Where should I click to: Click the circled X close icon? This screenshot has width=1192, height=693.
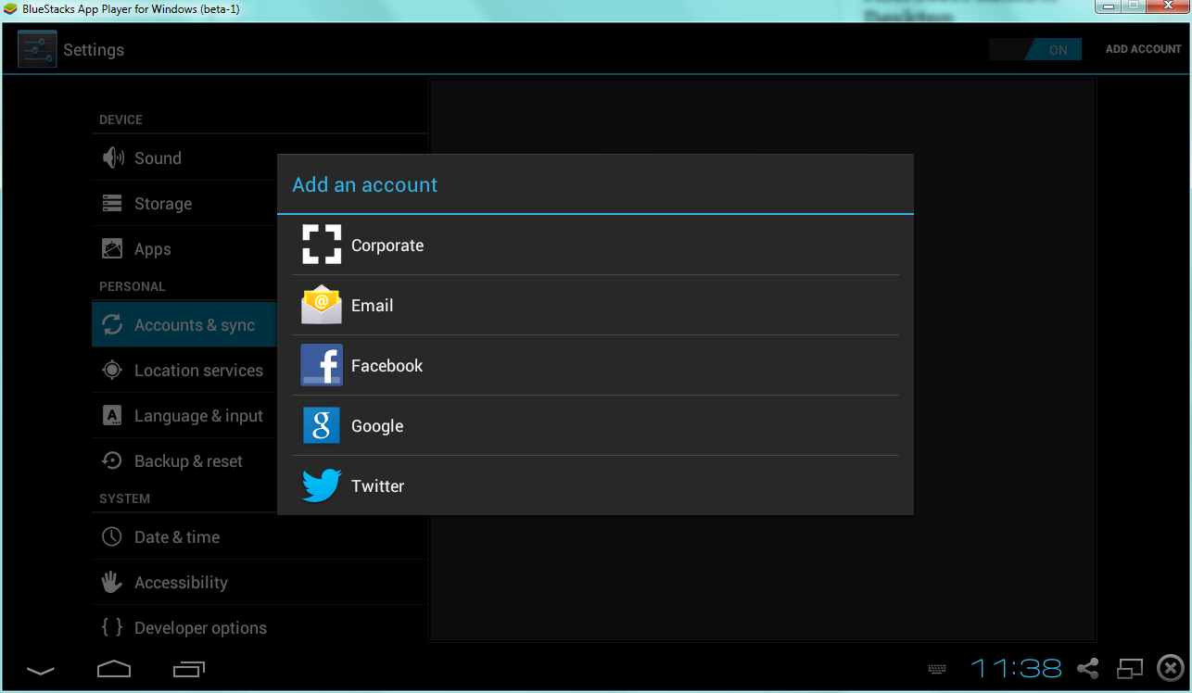click(1171, 668)
